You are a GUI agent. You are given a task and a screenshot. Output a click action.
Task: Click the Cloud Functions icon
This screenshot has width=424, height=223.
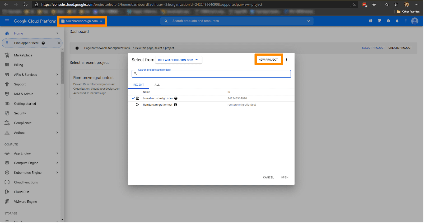7,182
